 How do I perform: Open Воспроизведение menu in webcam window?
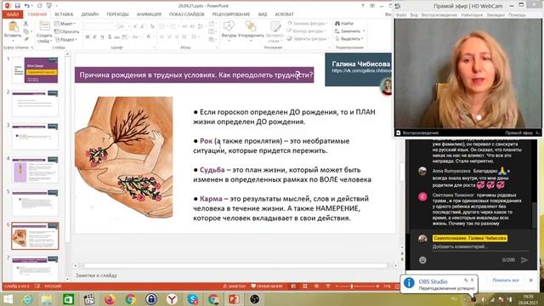coord(439,15)
